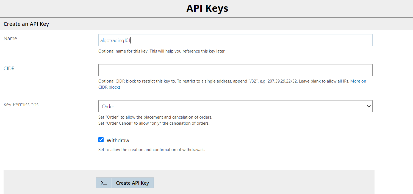
Task: Click the chevron on the Order permissions selector
Action: coord(368,106)
